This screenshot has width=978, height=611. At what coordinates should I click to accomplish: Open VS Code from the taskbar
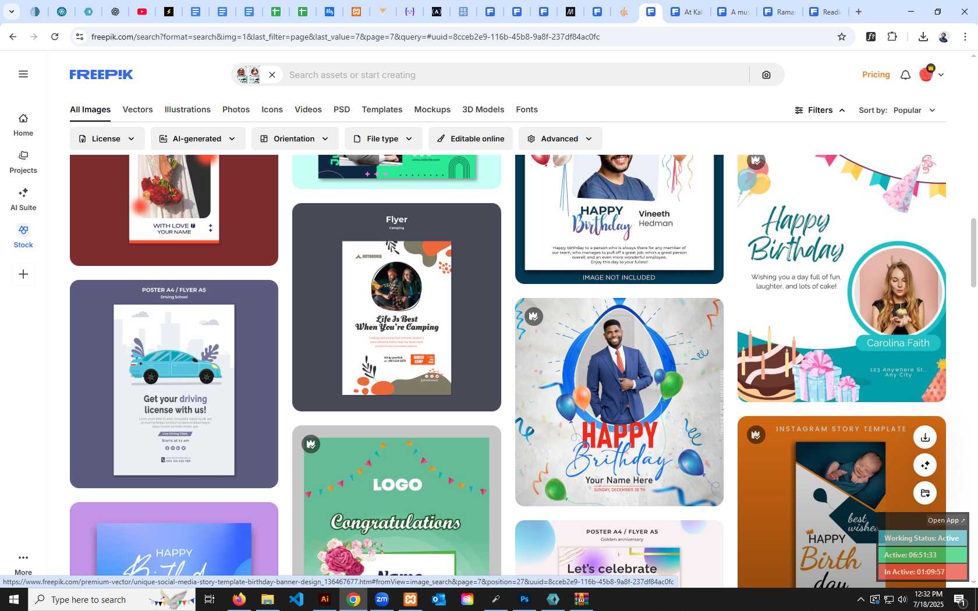[296, 599]
